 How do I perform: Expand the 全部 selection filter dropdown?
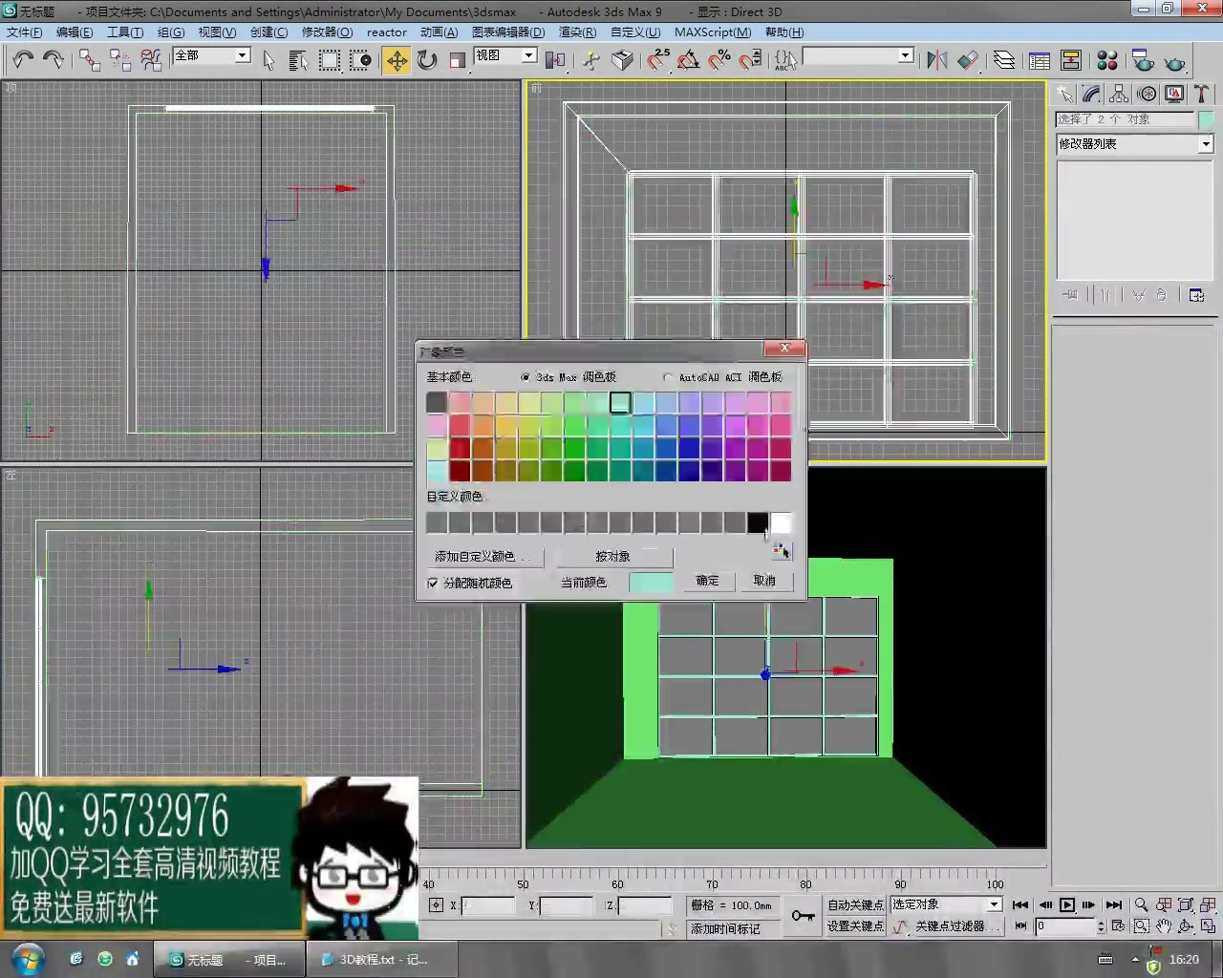pyautogui.click(x=241, y=55)
